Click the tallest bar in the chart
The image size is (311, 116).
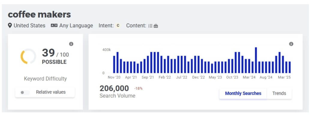(x=256, y=60)
